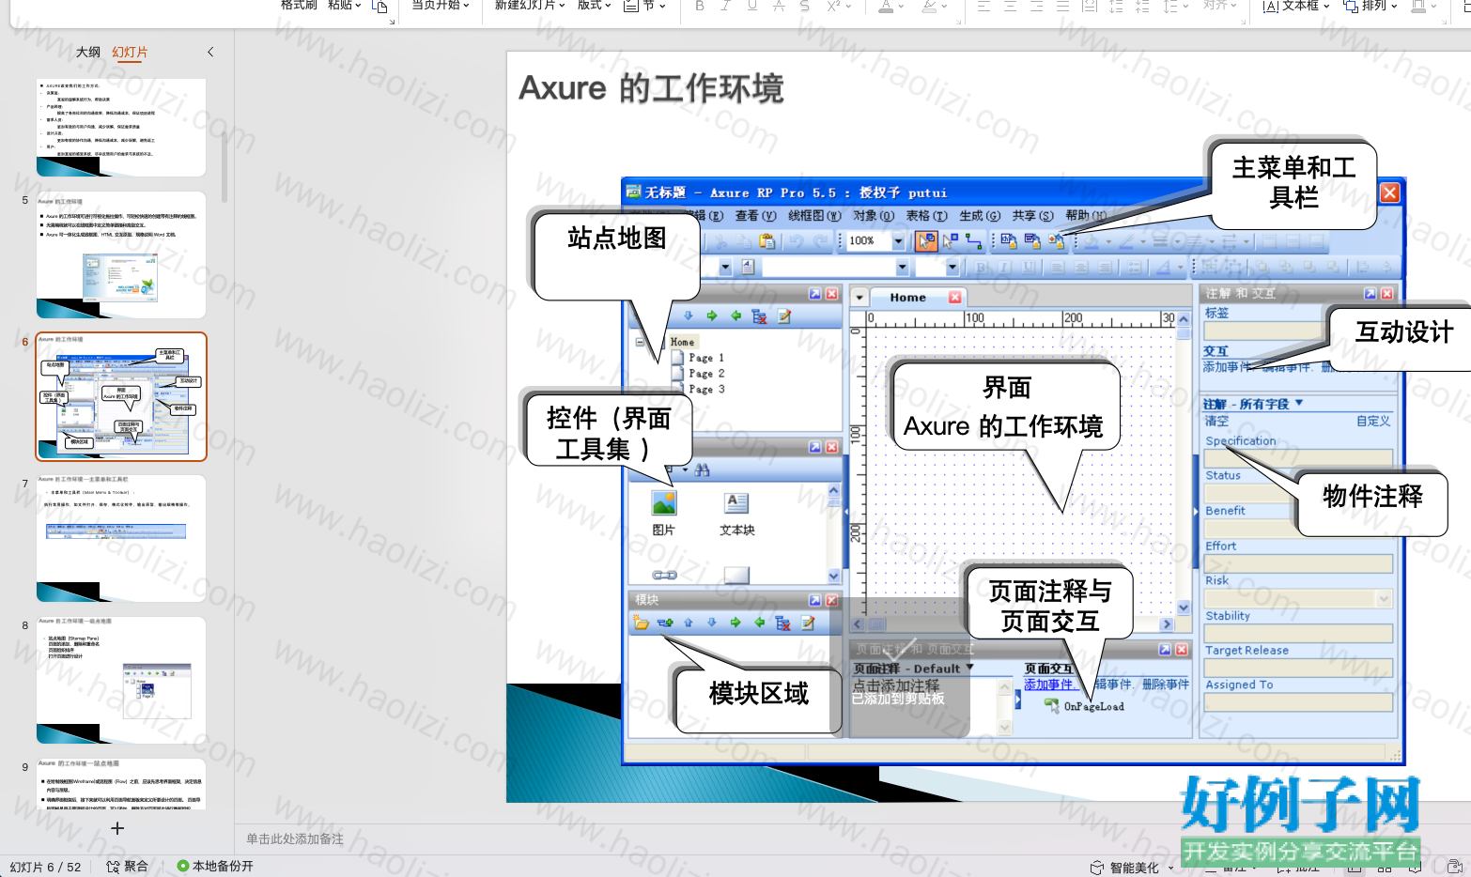
Task: Select slide 5 thumbnail
Action: [121, 256]
